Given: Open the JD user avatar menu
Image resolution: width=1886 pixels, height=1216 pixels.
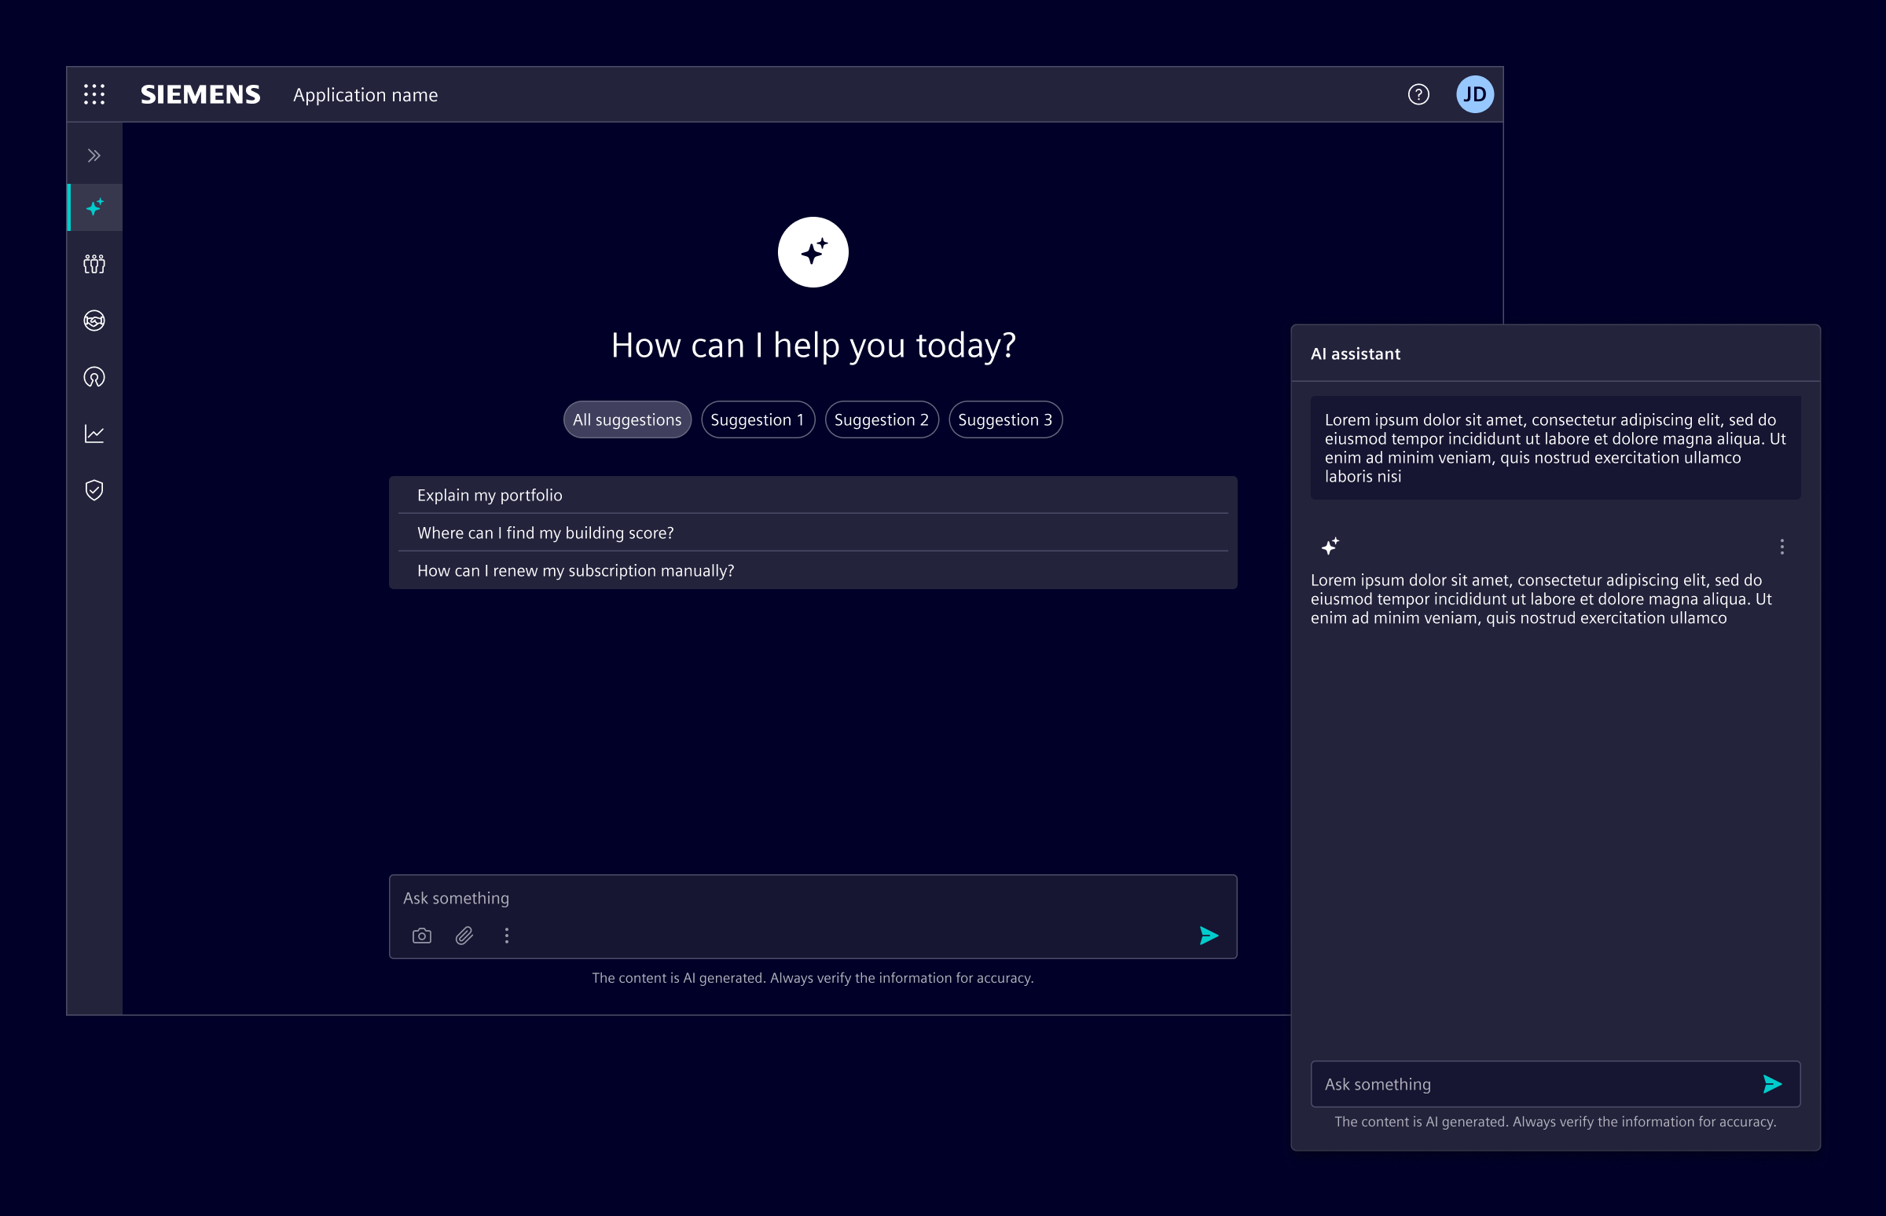Looking at the screenshot, I should click(1475, 94).
